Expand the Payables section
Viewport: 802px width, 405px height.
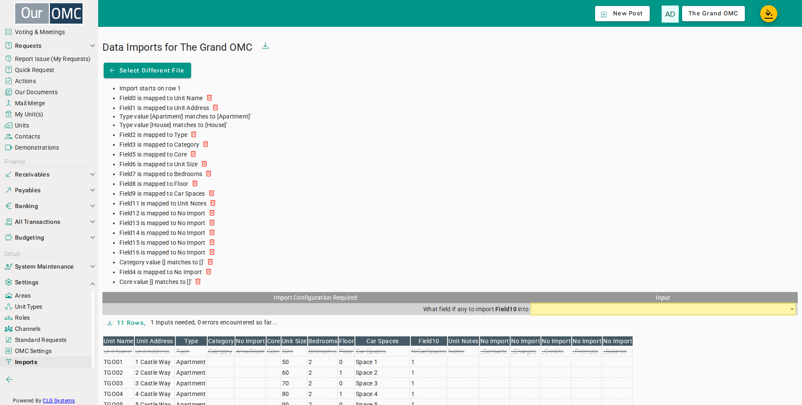tap(49, 190)
